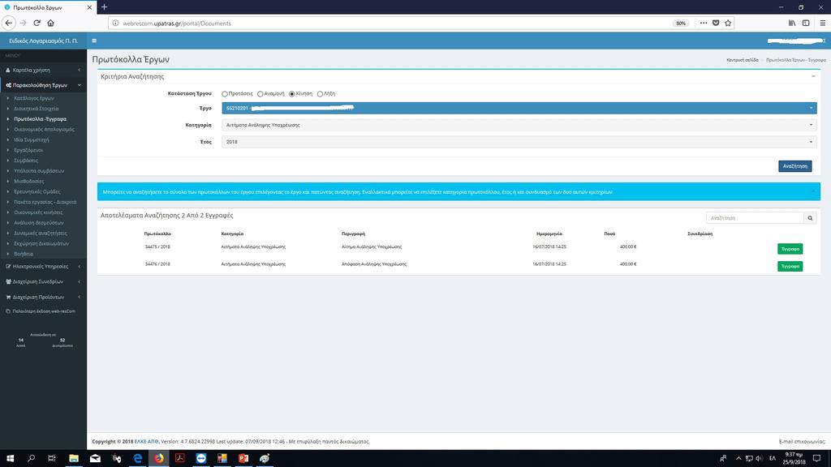Open File Explorer from the taskbar
Screen dimensions: 831x467
coord(74,458)
